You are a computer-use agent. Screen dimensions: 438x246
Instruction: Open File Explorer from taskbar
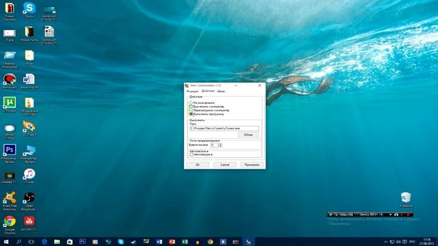tap(57, 242)
